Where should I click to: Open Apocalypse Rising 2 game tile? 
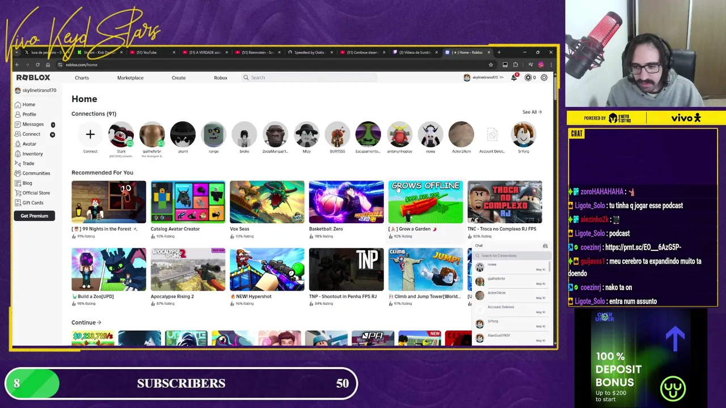click(x=188, y=277)
